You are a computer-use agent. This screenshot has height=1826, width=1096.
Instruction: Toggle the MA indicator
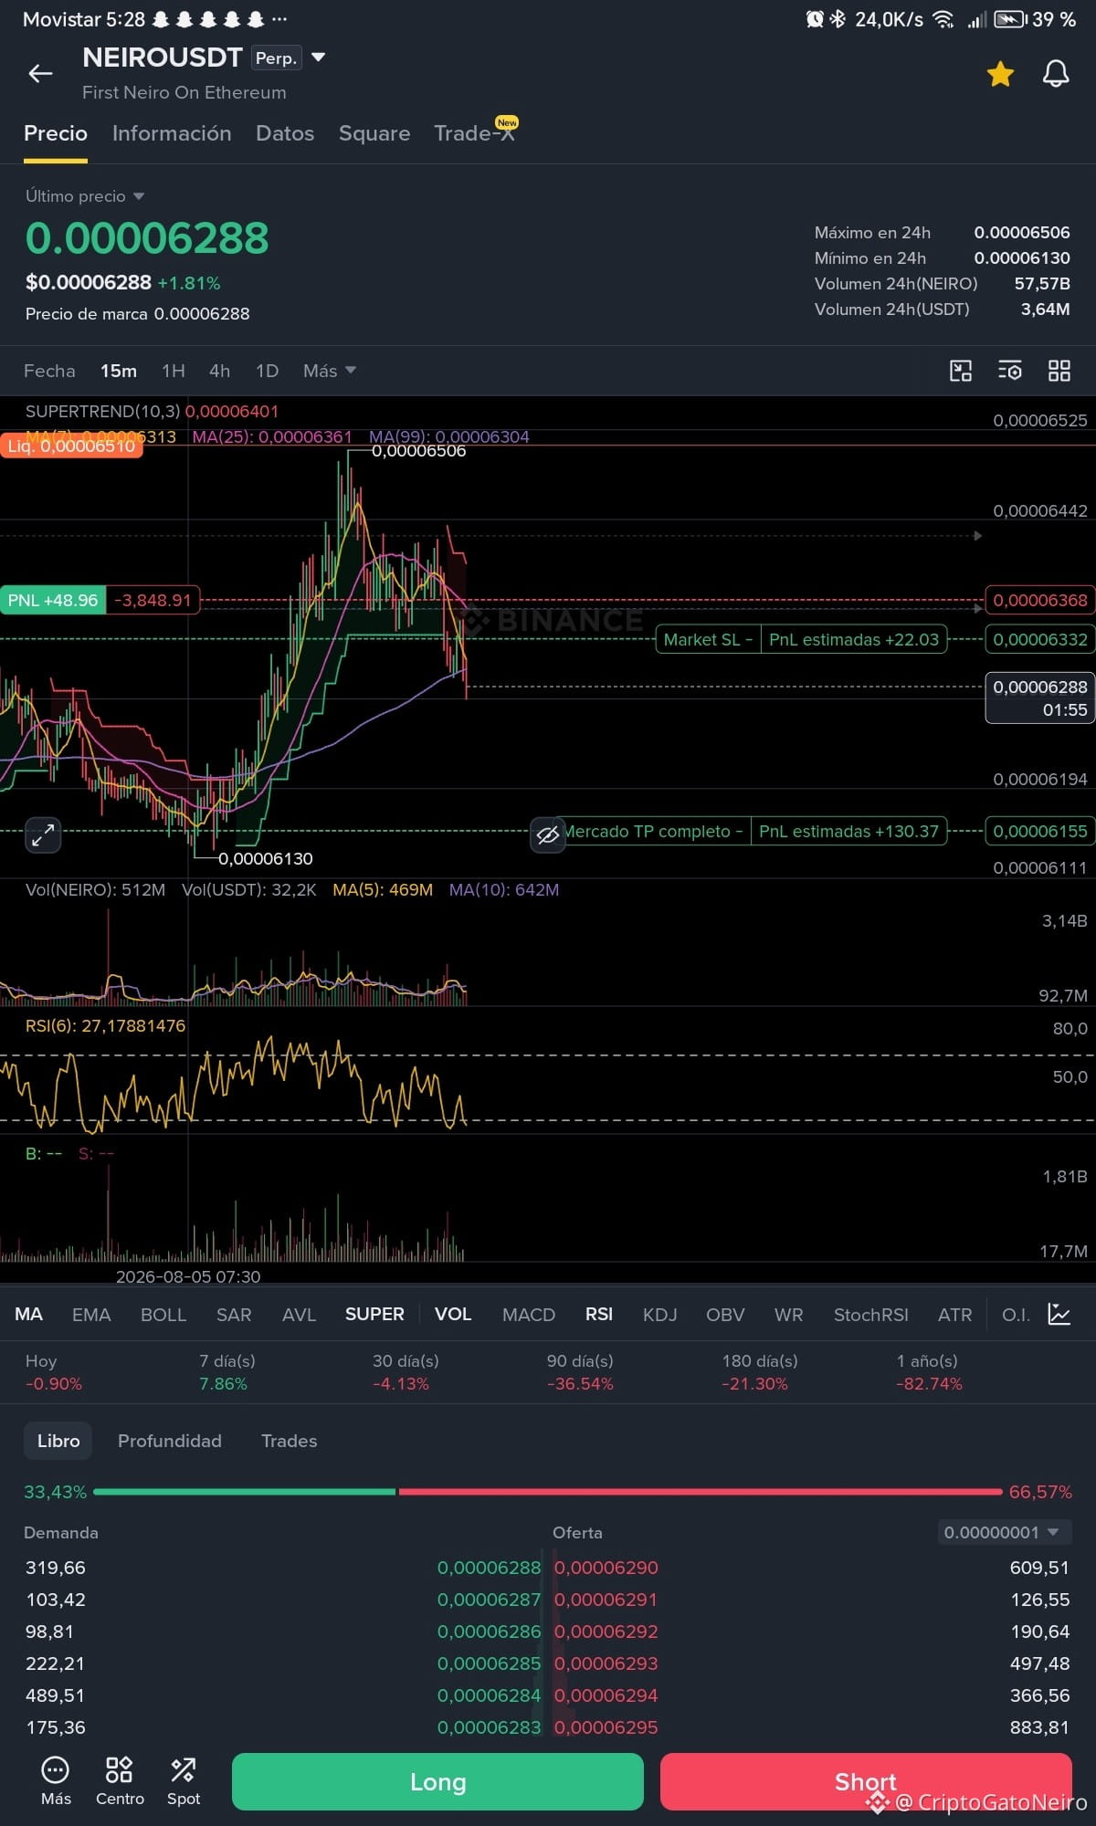coord(28,1314)
